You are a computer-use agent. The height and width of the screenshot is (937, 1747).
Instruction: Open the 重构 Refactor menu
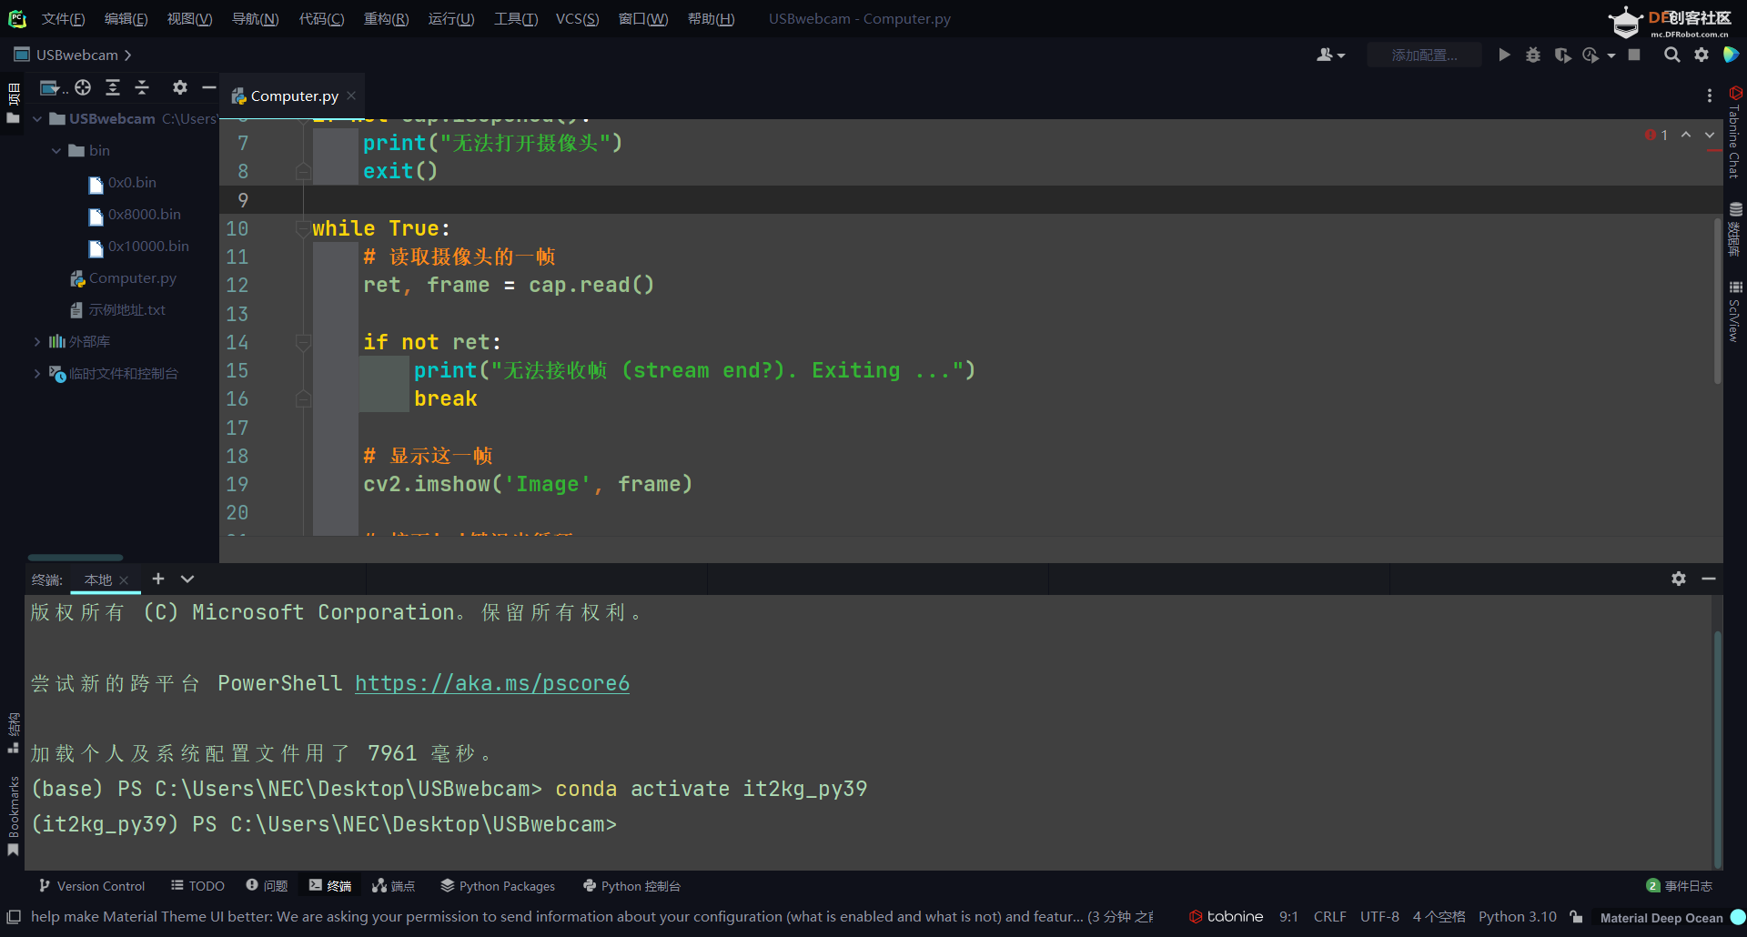[386, 19]
